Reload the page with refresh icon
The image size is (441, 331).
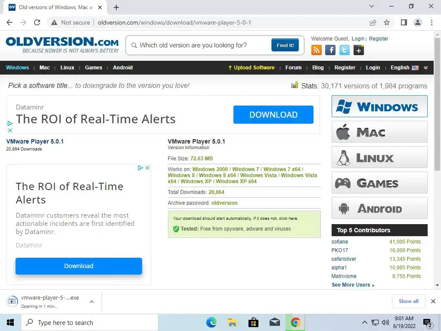point(37,22)
